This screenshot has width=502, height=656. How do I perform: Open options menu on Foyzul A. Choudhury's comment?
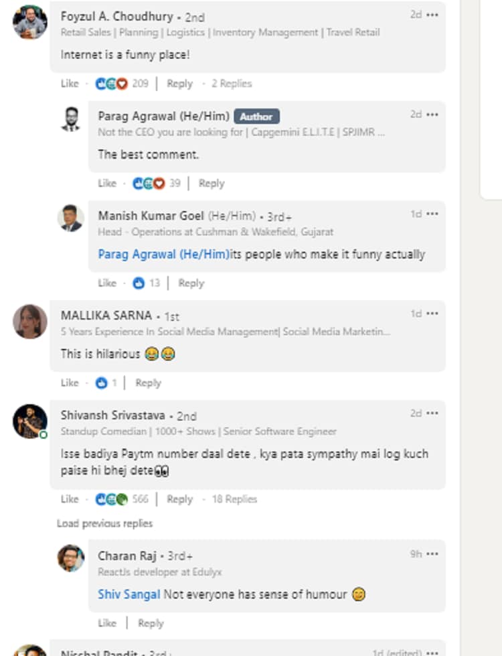[432, 15]
